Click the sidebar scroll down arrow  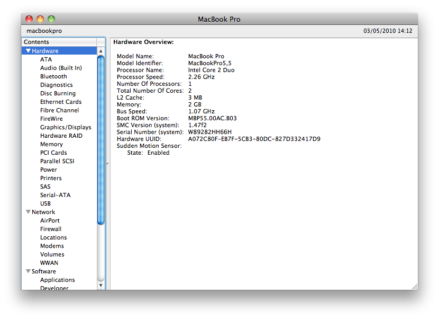tap(101, 286)
